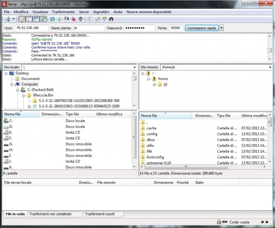Screen dimensions: 275x228
Task: Search remote files with binoculars icon
Action: tap(111, 19)
